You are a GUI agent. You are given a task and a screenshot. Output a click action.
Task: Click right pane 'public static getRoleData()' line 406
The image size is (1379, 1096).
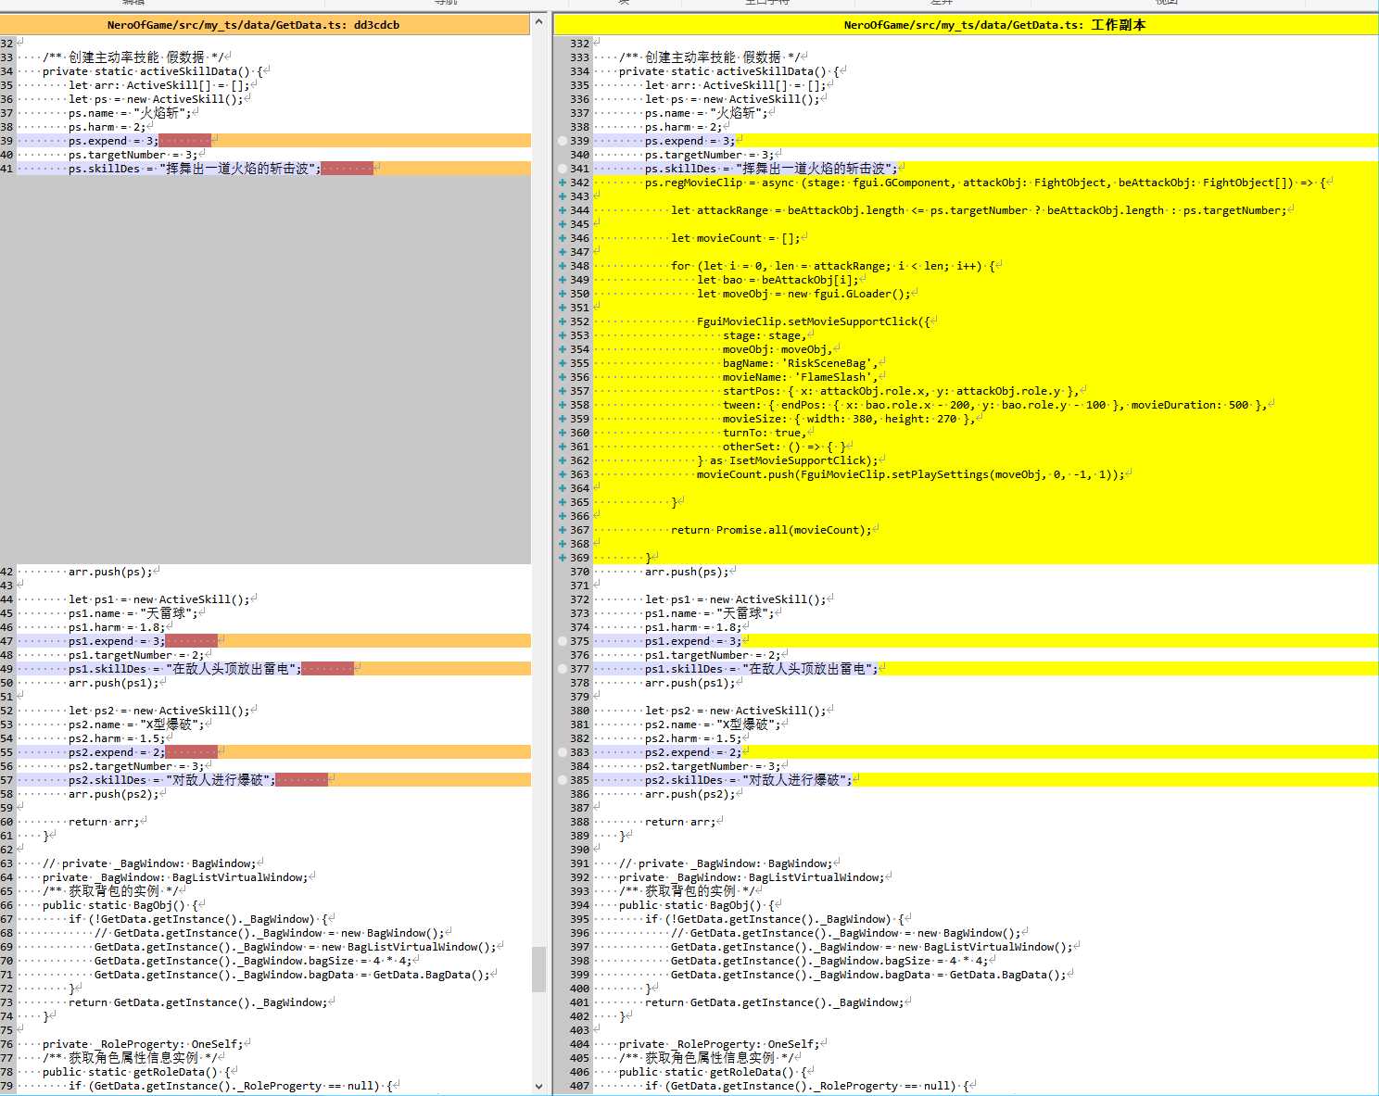pyautogui.click(x=713, y=1072)
